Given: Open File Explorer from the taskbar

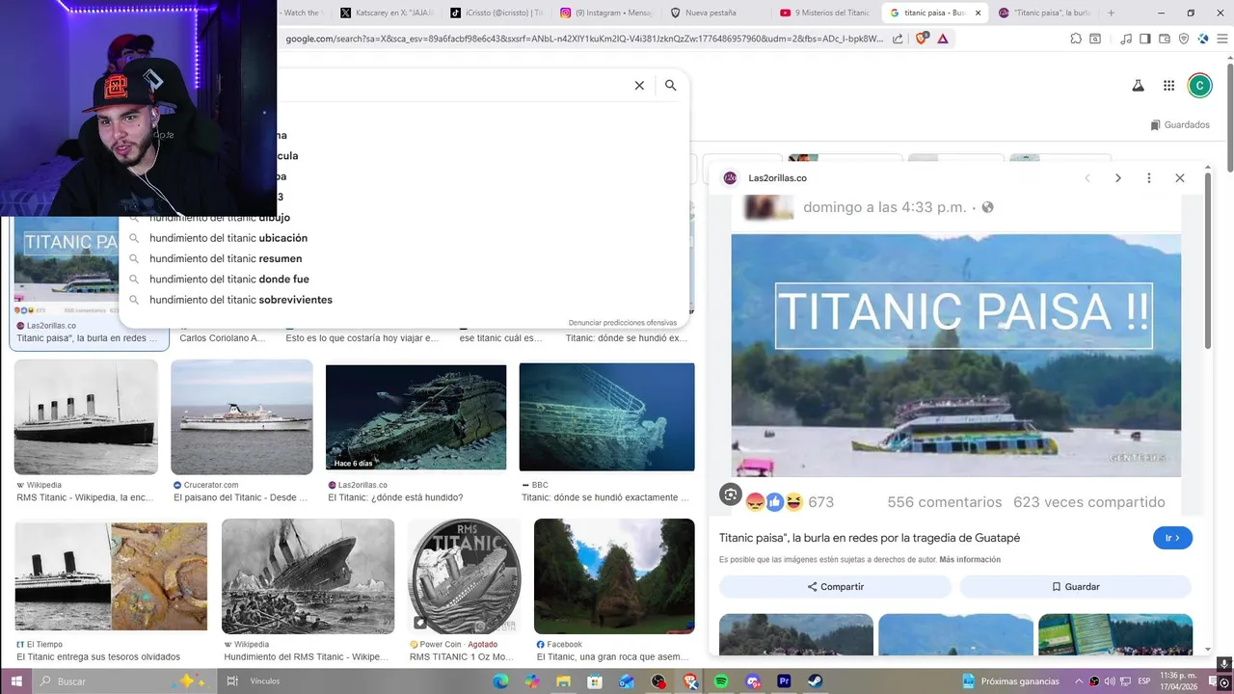Looking at the screenshot, I should 563,681.
